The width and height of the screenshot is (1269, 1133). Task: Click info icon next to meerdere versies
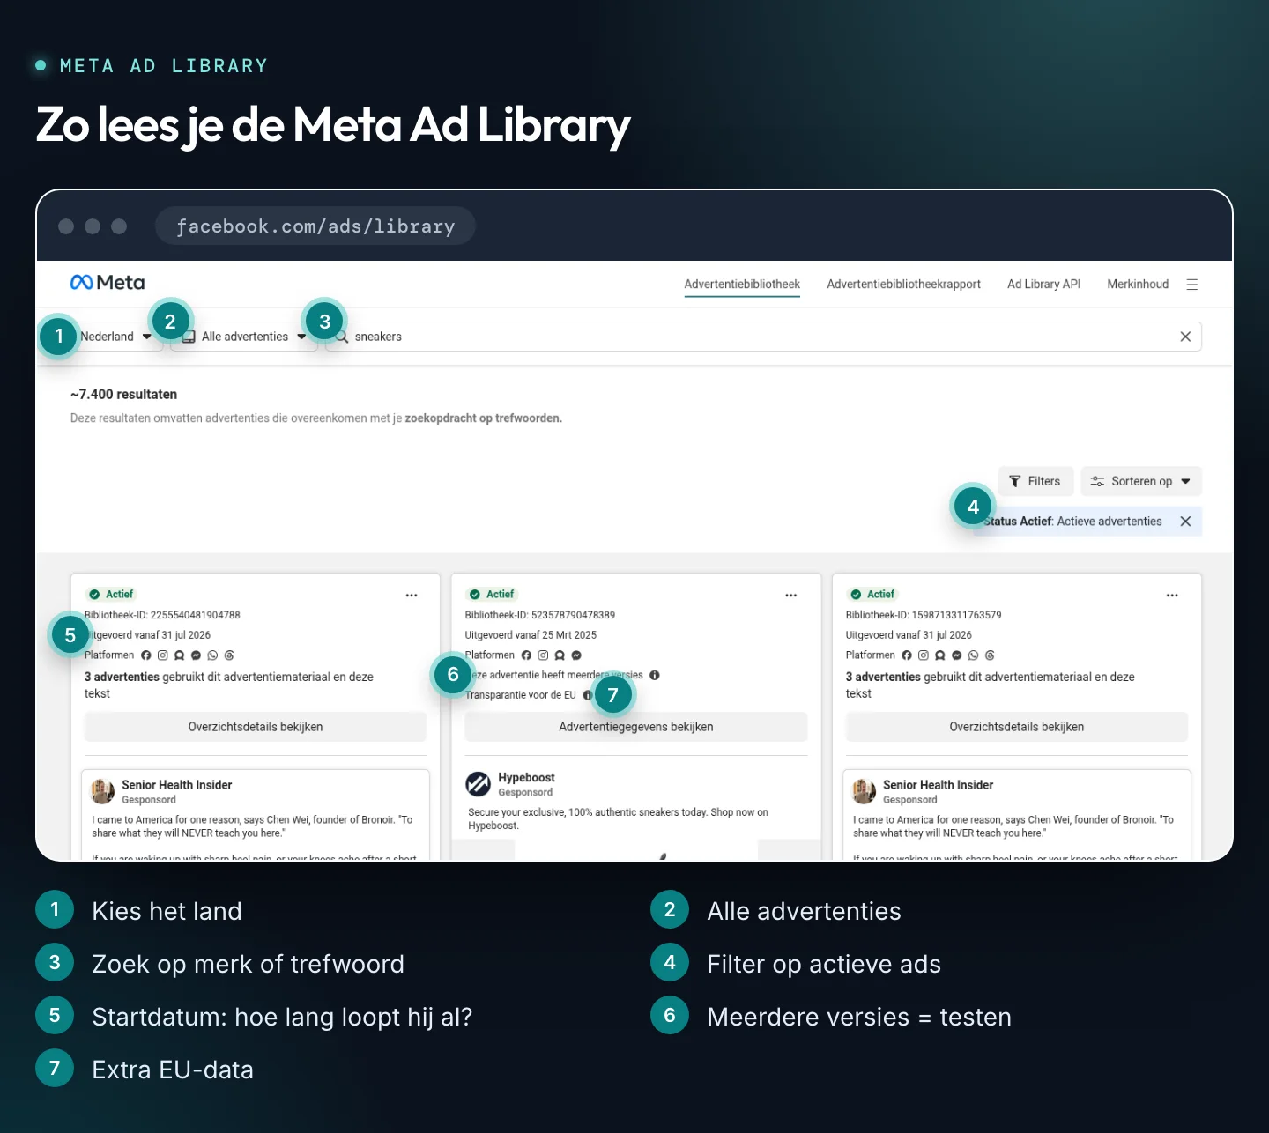click(x=655, y=676)
